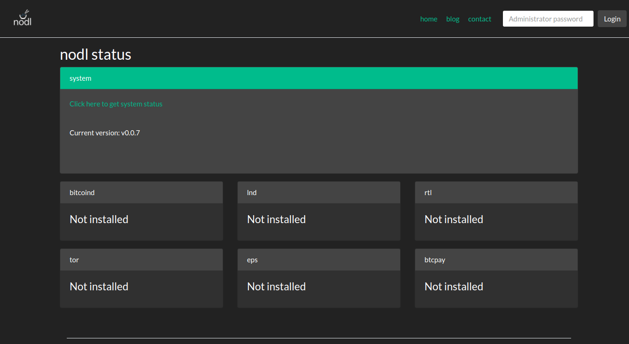Click Not installed status under tor
Viewport: 629px width, 344px height.
pos(99,287)
